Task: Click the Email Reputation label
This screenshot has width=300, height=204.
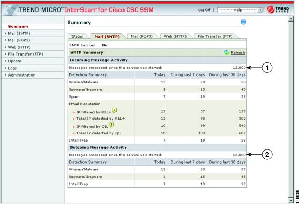Action: click(x=85, y=104)
